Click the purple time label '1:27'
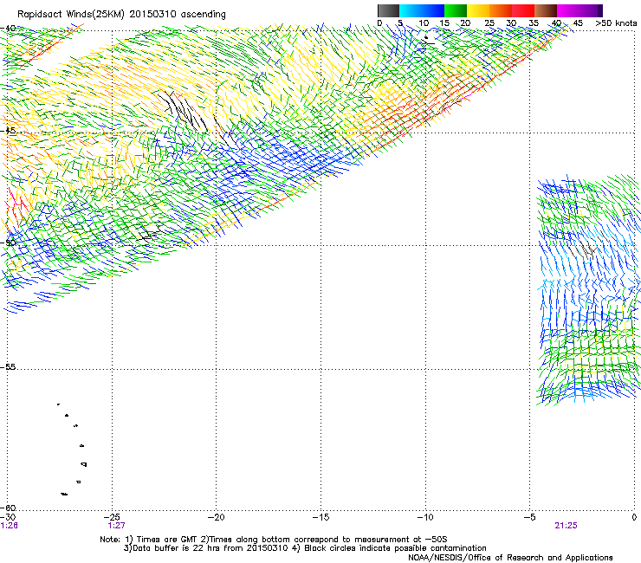The width and height of the screenshot is (641, 563). coord(117,526)
